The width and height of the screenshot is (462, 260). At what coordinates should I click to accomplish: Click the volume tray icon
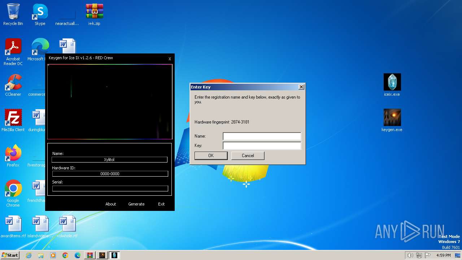pos(410,255)
